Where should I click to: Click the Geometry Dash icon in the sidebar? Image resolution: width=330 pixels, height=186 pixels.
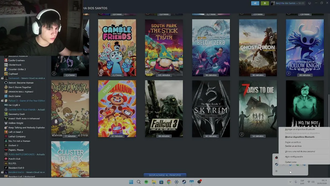pos(6,114)
